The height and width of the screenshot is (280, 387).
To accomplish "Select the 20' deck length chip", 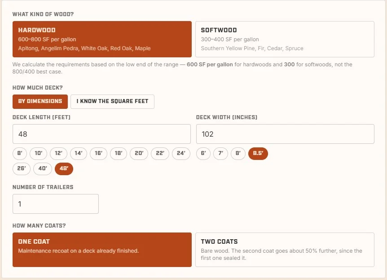I will tap(139, 153).
